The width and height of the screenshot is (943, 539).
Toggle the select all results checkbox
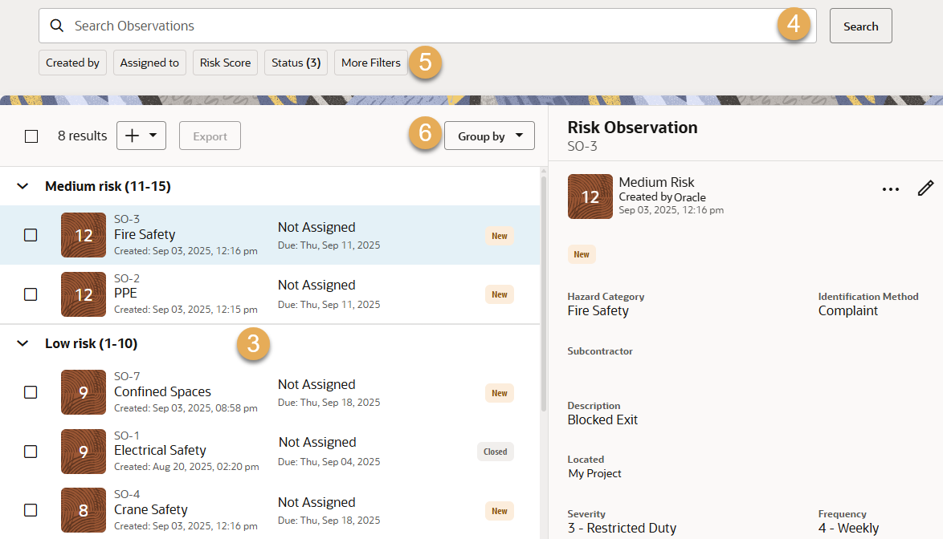coord(31,136)
